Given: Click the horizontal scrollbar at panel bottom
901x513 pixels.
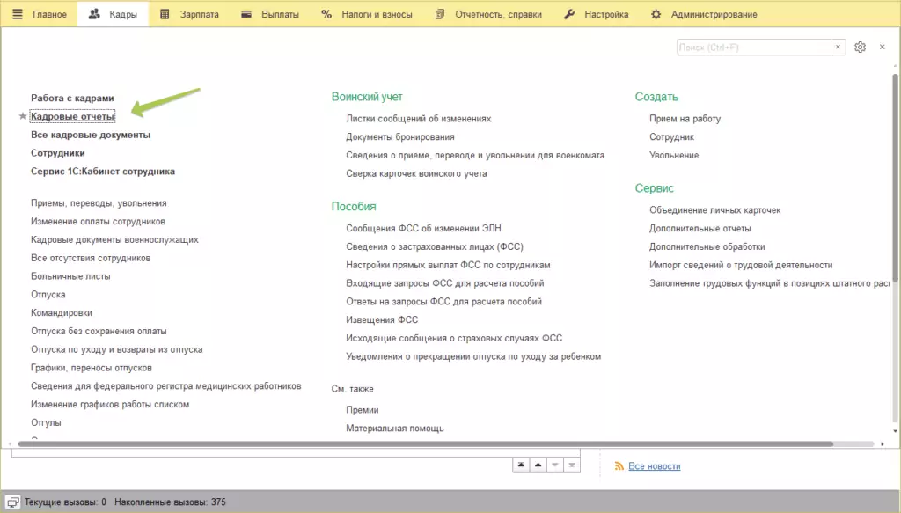Looking at the screenshot, I should [422, 444].
